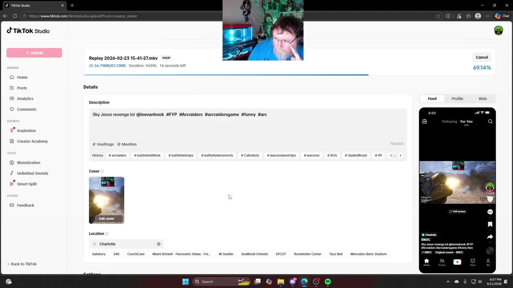Open Smart Split tool
Image resolution: width=513 pixels, height=288 pixels.
pos(27,184)
